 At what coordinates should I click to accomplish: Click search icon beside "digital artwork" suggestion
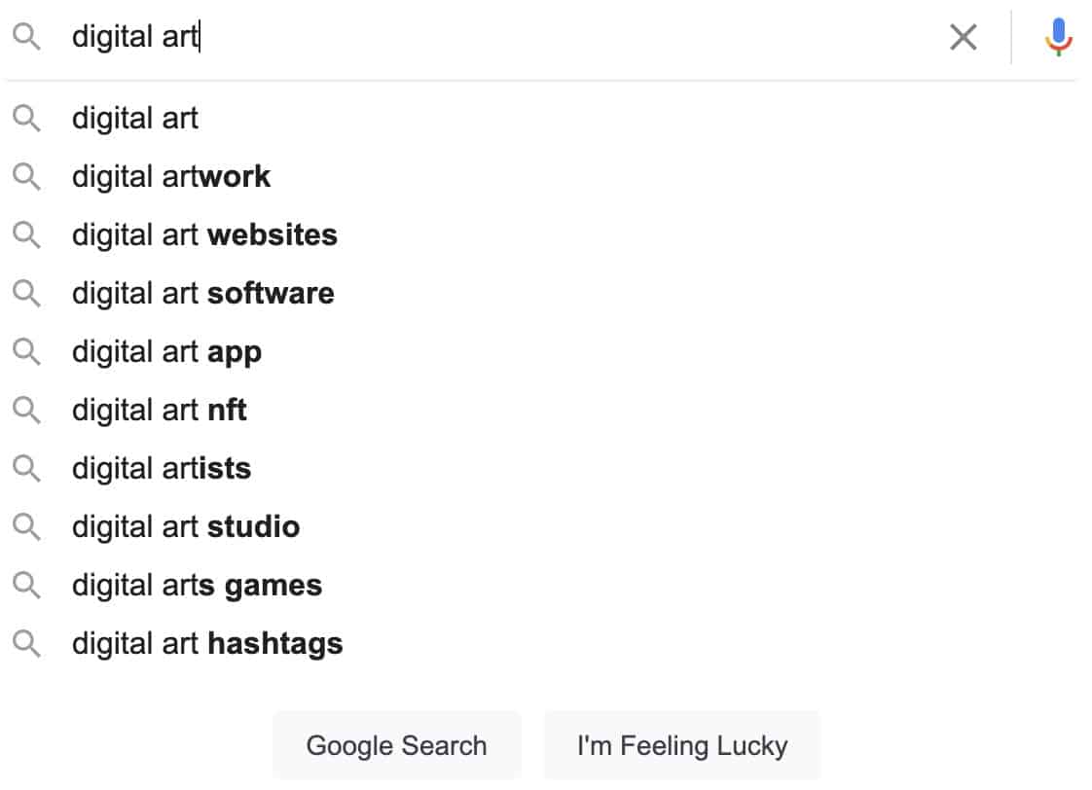coord(27,177)
